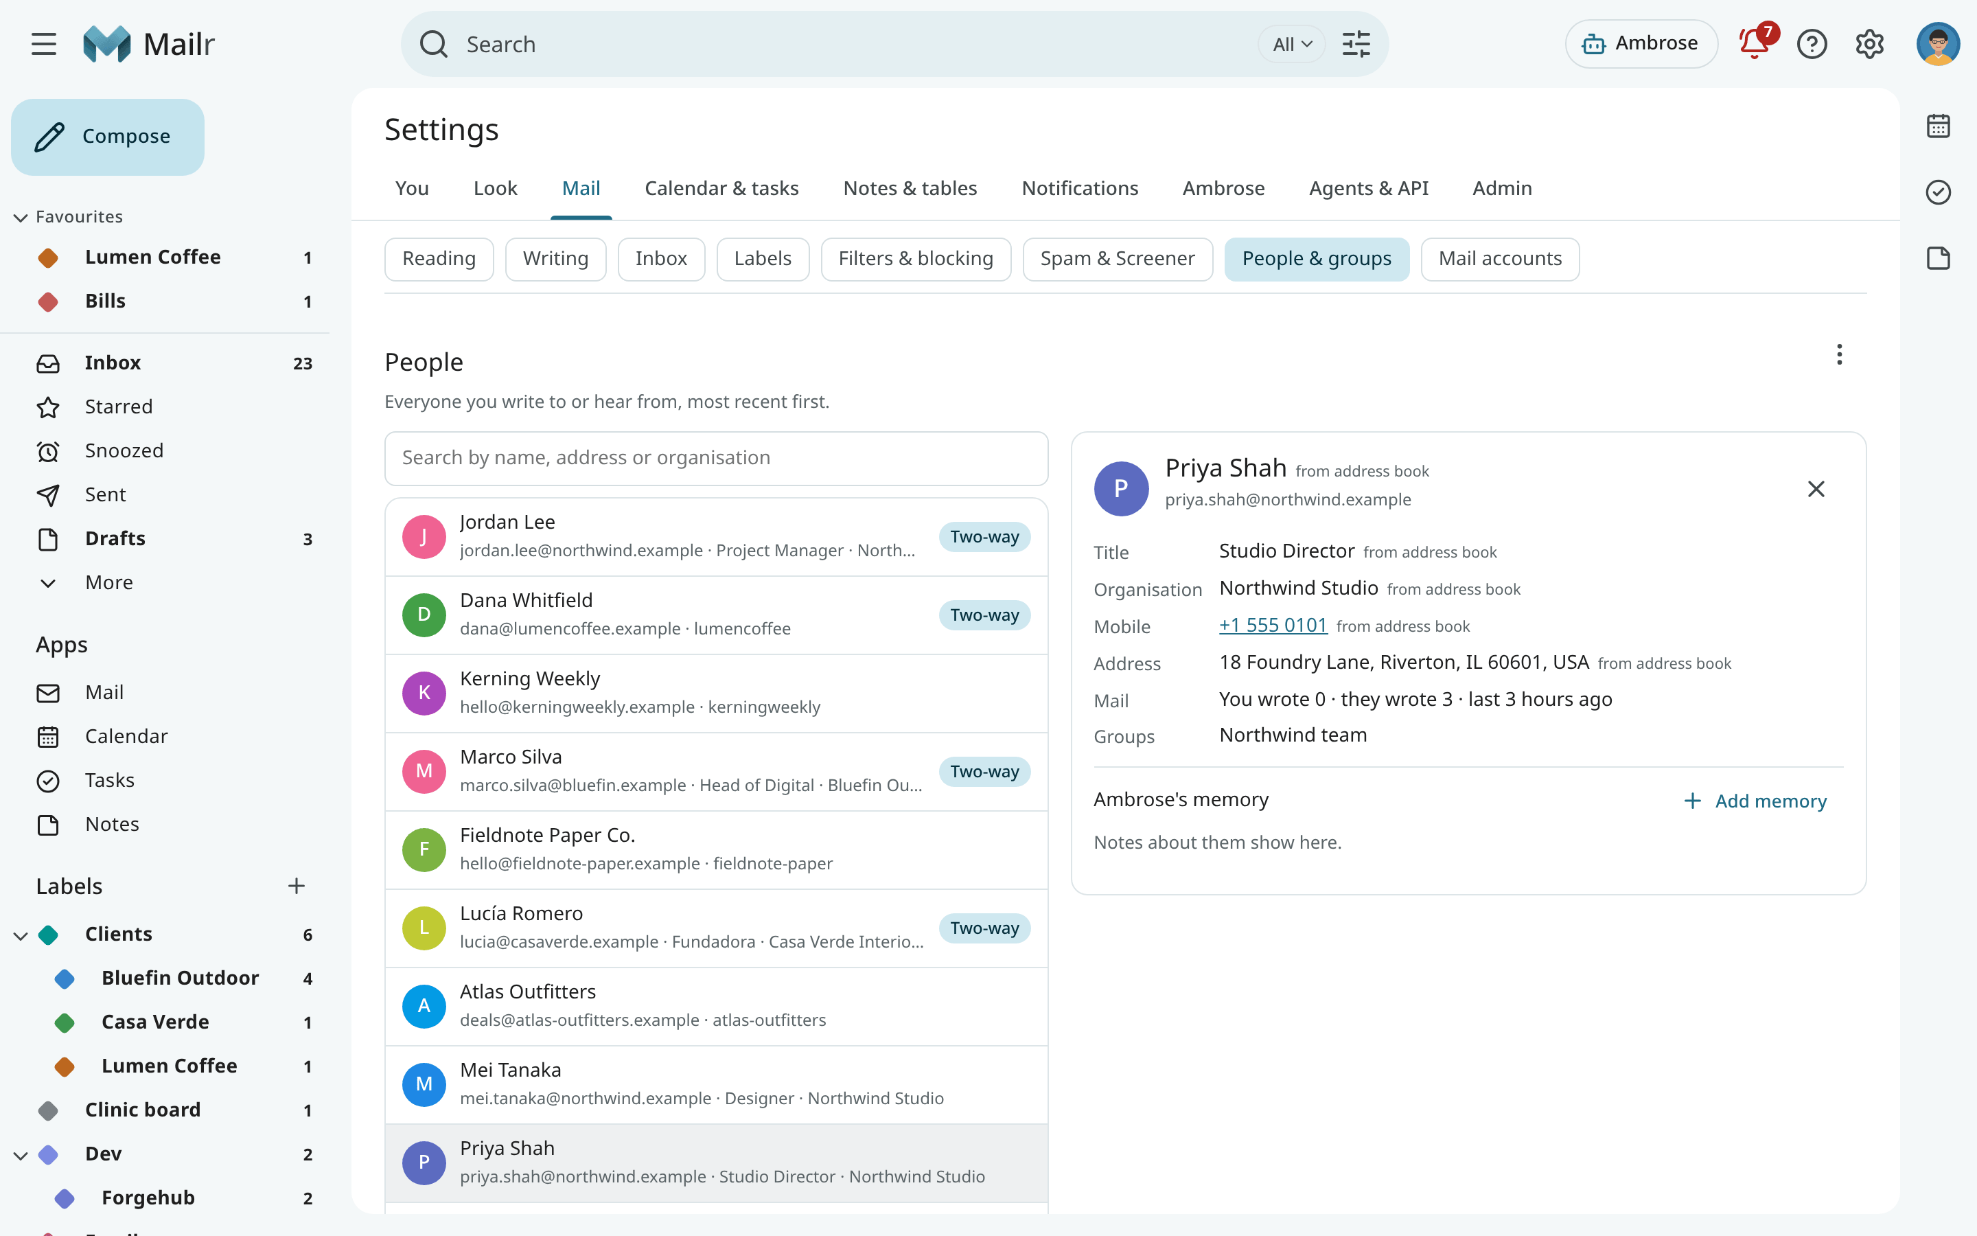
Task: Select Jordan Lee in people list
Action: [716, 537]
